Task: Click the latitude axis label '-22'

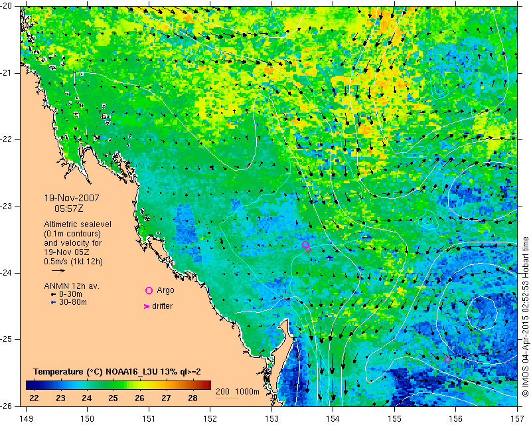Action: [x=7, y=139]
